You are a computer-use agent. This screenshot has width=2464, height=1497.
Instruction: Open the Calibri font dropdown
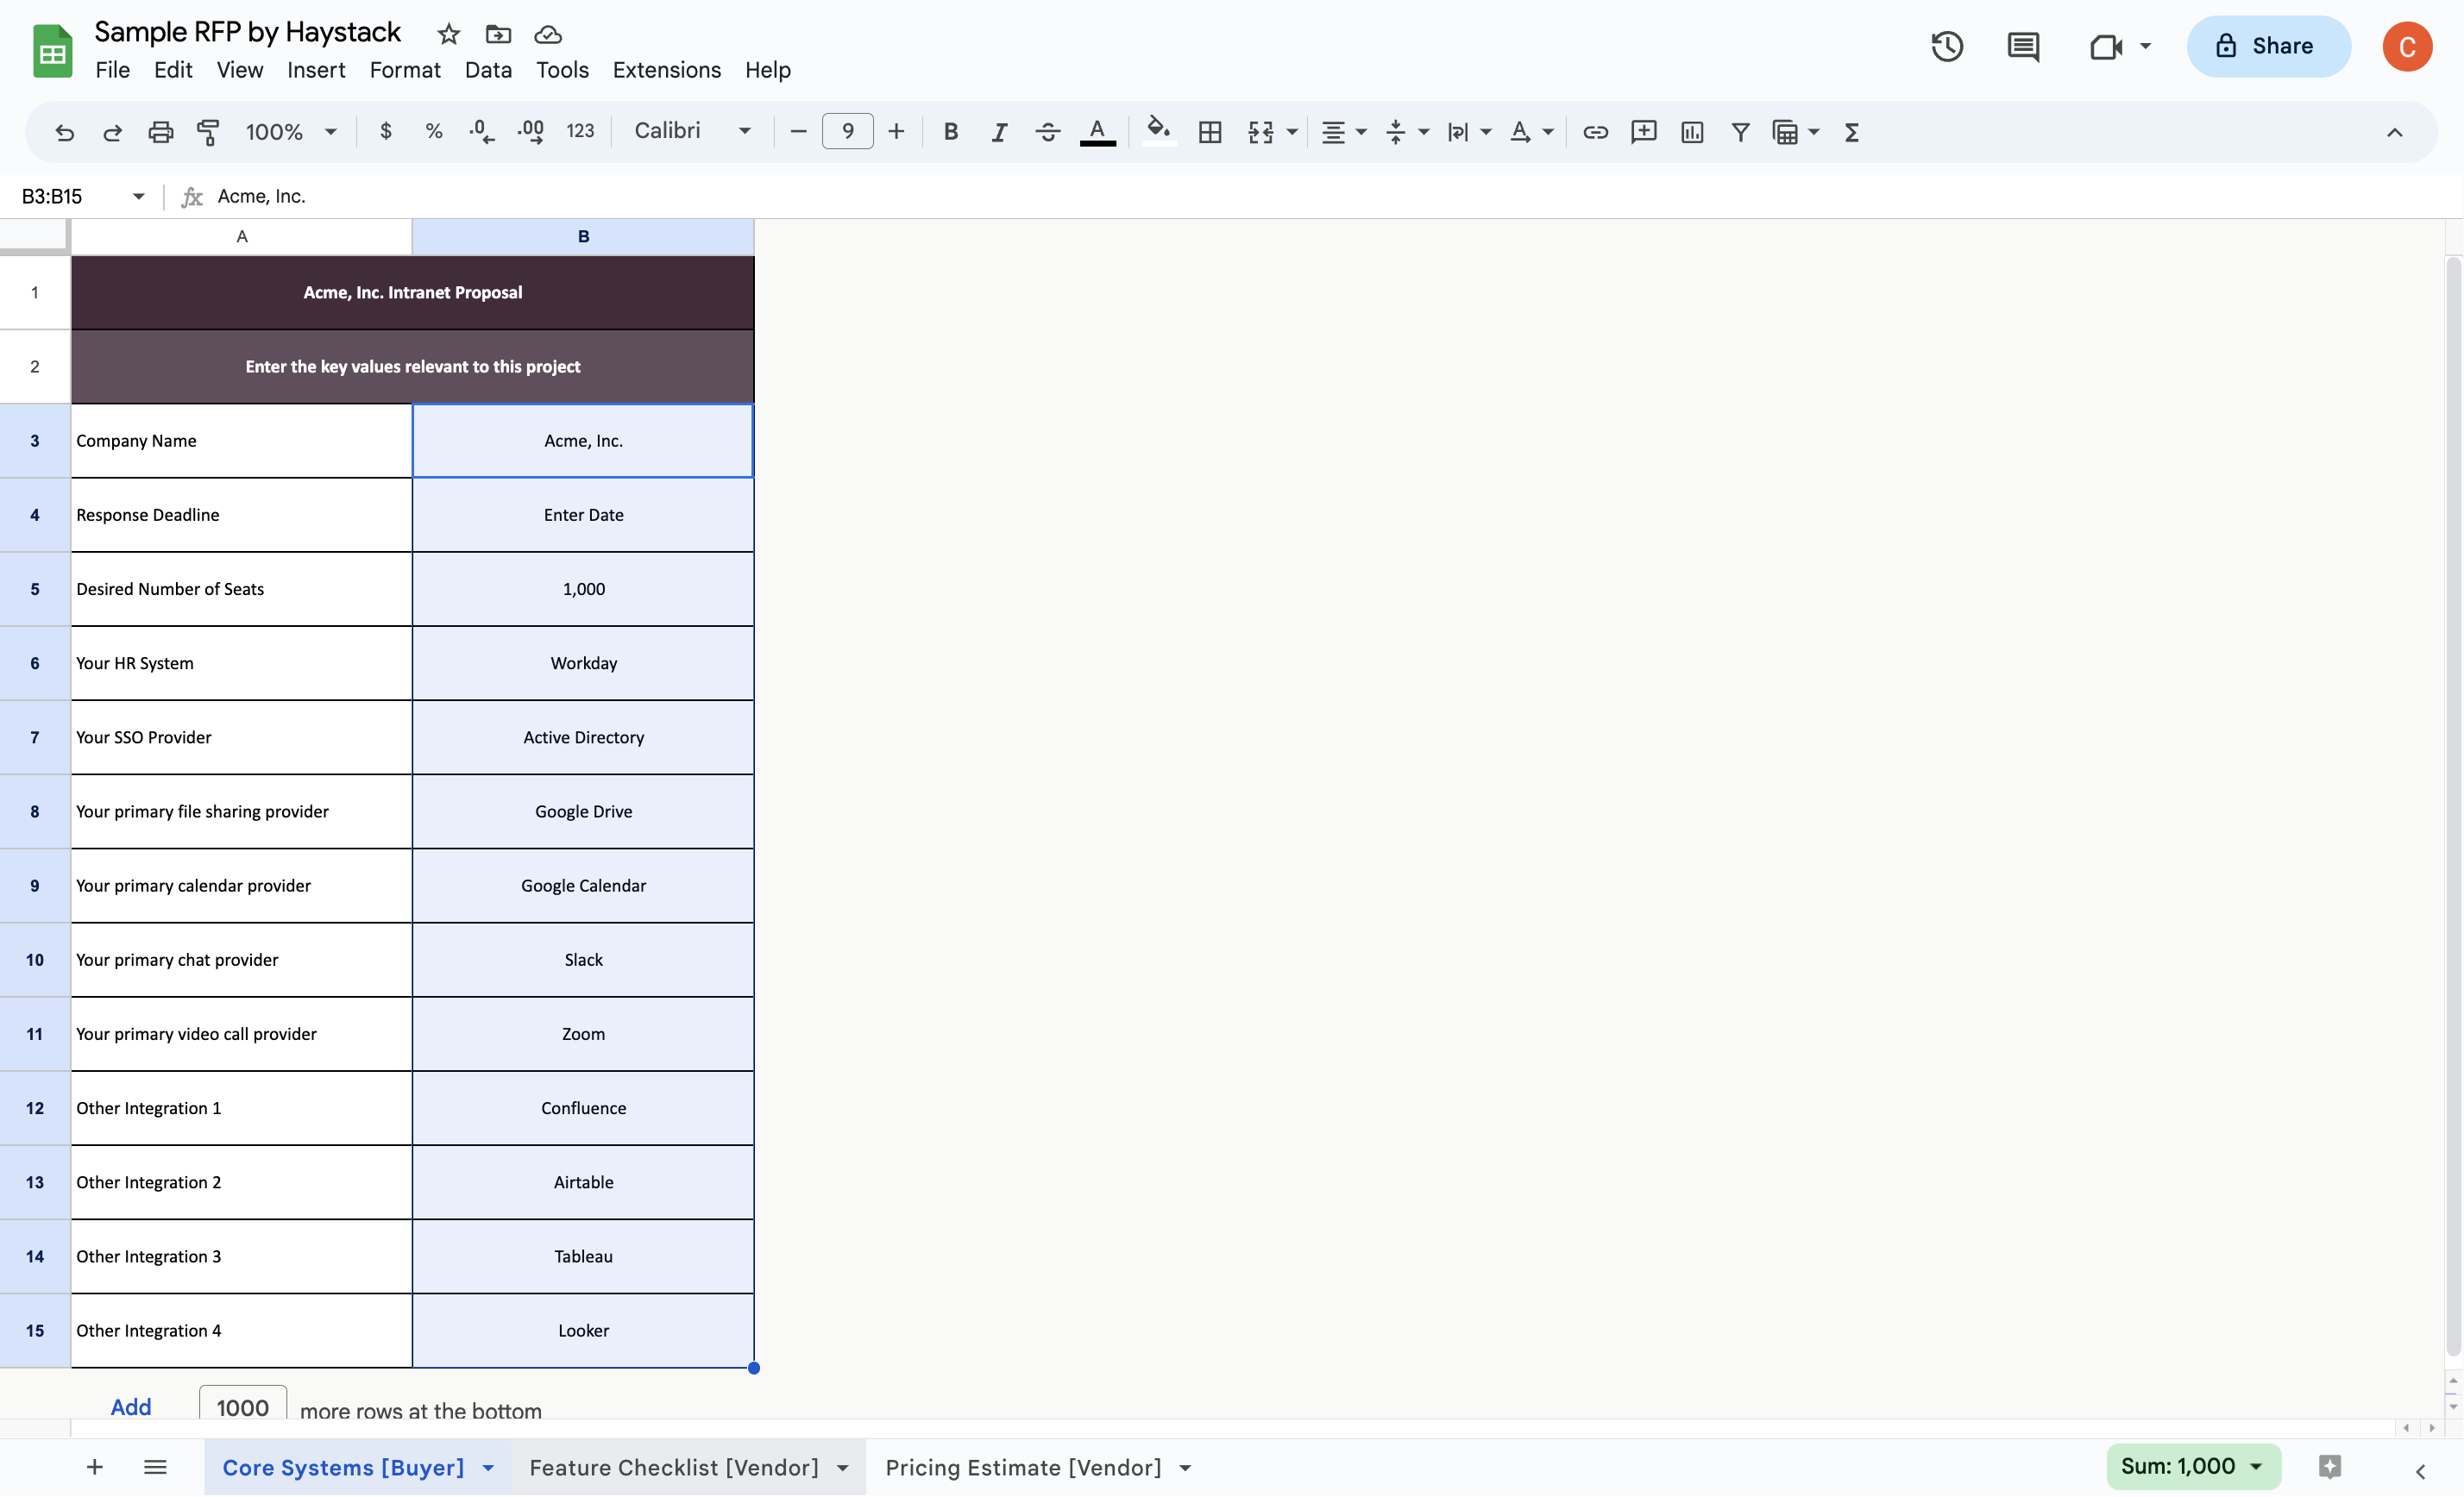point(692,131)
